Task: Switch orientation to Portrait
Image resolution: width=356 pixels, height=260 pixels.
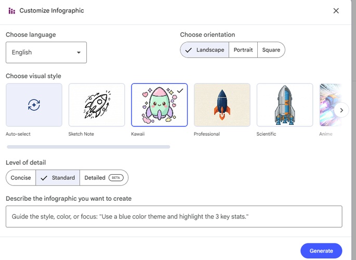Action: coord(243,50)
